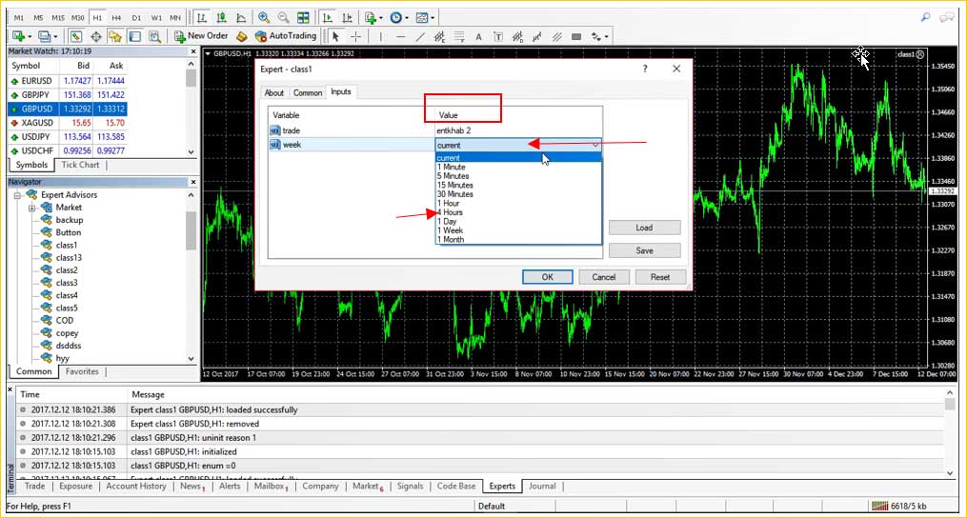Open the Strategy Tester icon

tap(154, 36)
